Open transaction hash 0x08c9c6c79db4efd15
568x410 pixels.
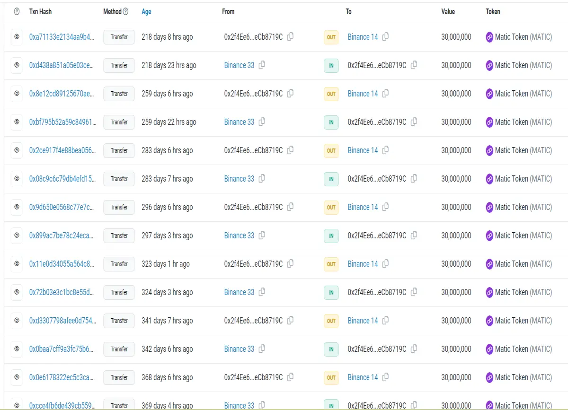63,179
